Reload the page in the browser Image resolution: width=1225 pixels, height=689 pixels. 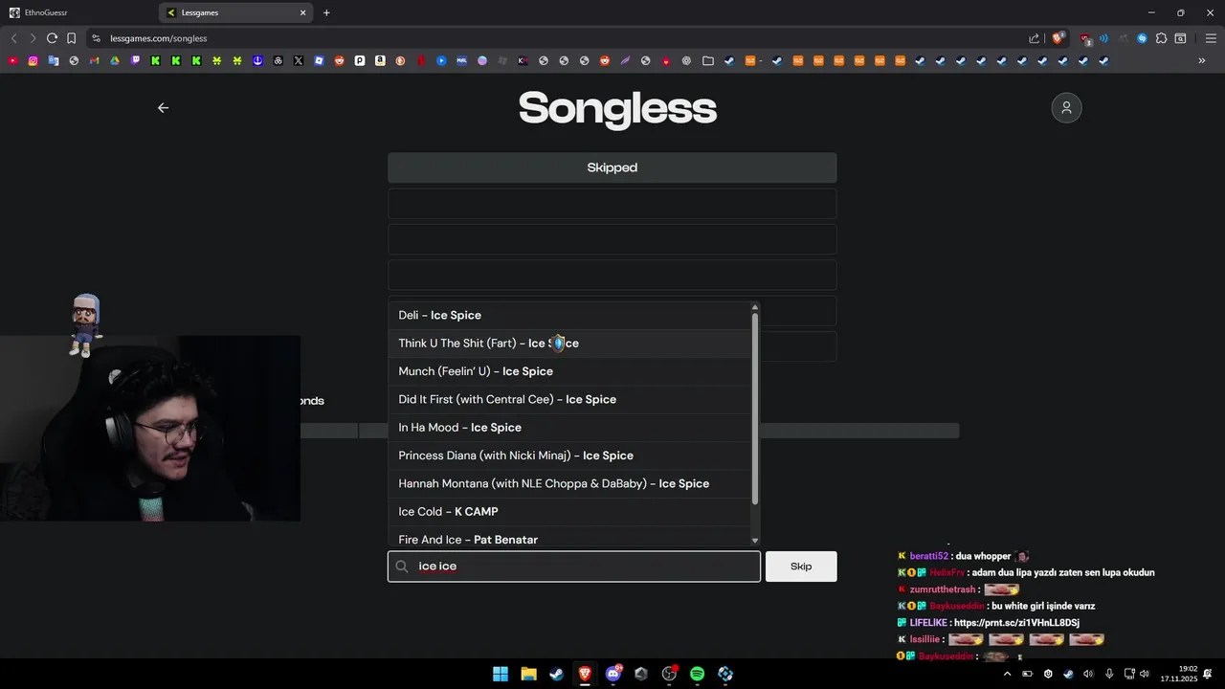[x=52, y=38]
